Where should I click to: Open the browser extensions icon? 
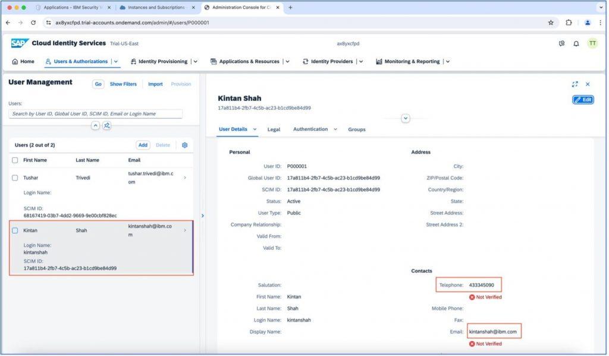(x=569, y=23)
